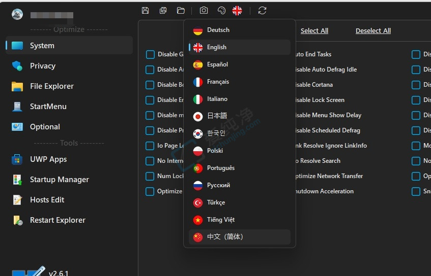Open the Hosts Edit tool
The image size is (431, 276).
(x=69, y=200)
